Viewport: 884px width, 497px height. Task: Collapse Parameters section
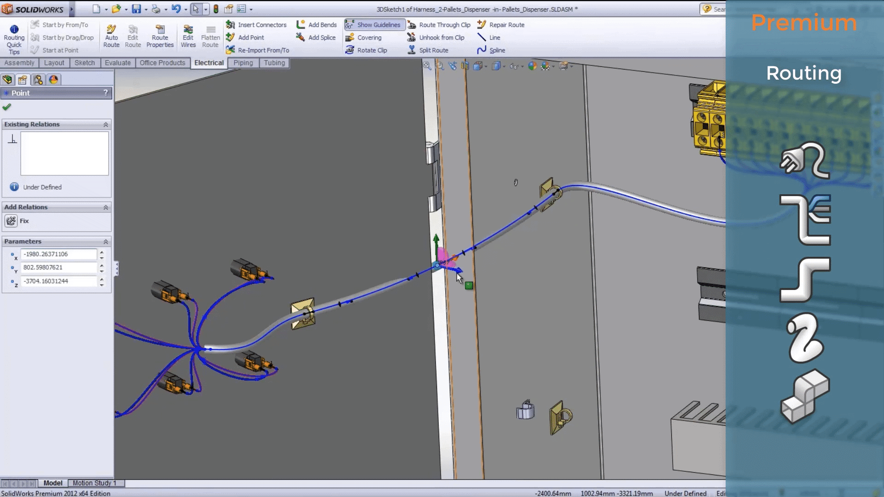[105, 242]
